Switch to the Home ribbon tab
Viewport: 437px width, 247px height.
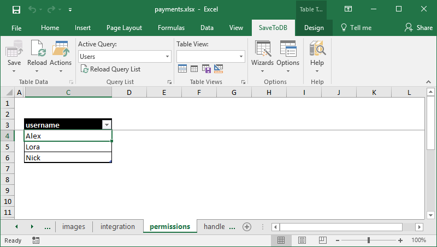pyautogui.click(x=50, y=28)
